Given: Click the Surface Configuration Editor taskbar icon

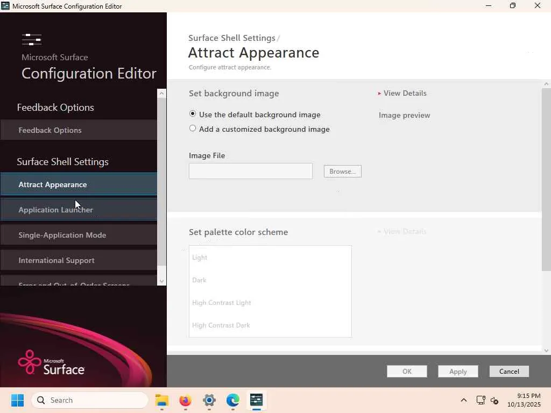Looking at the screenshot, I should (x=257, y=400).
